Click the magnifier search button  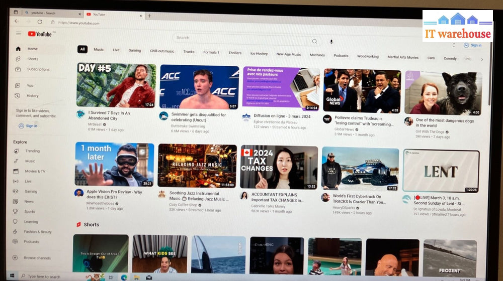314,41
